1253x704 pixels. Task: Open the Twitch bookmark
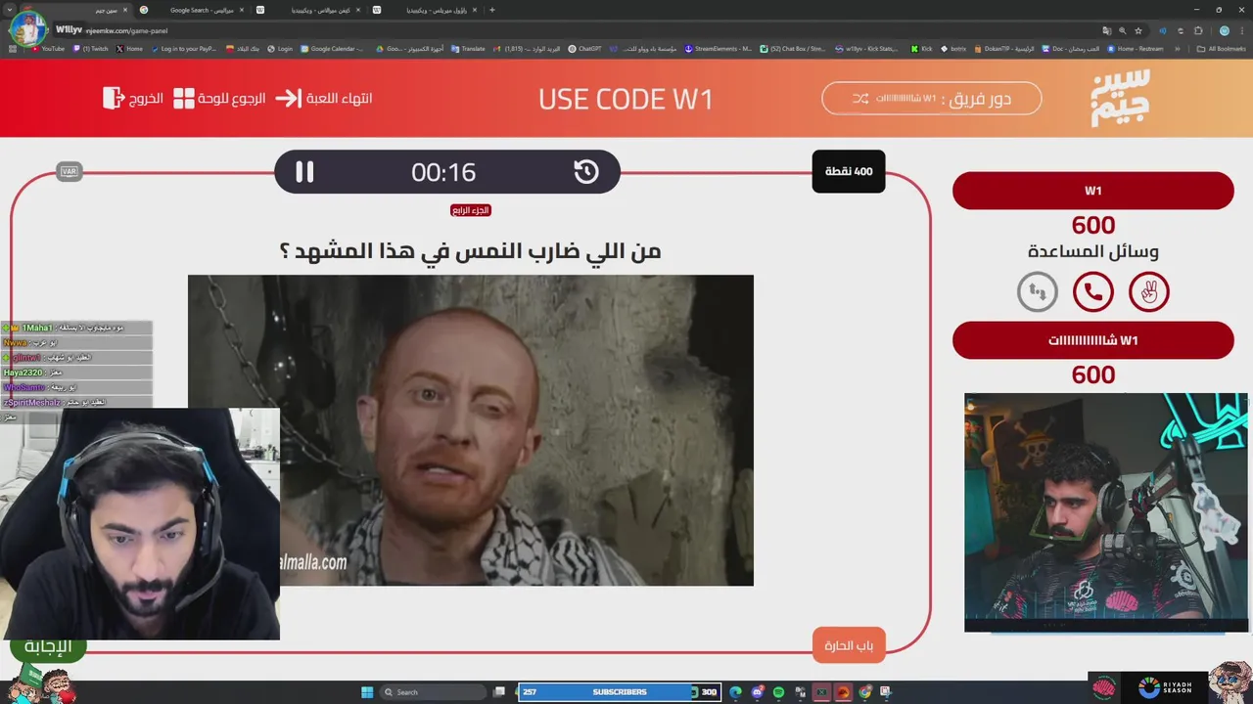[90, 48]
